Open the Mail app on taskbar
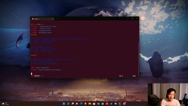Screen dimensions: 188x106 tap(98, 104)
